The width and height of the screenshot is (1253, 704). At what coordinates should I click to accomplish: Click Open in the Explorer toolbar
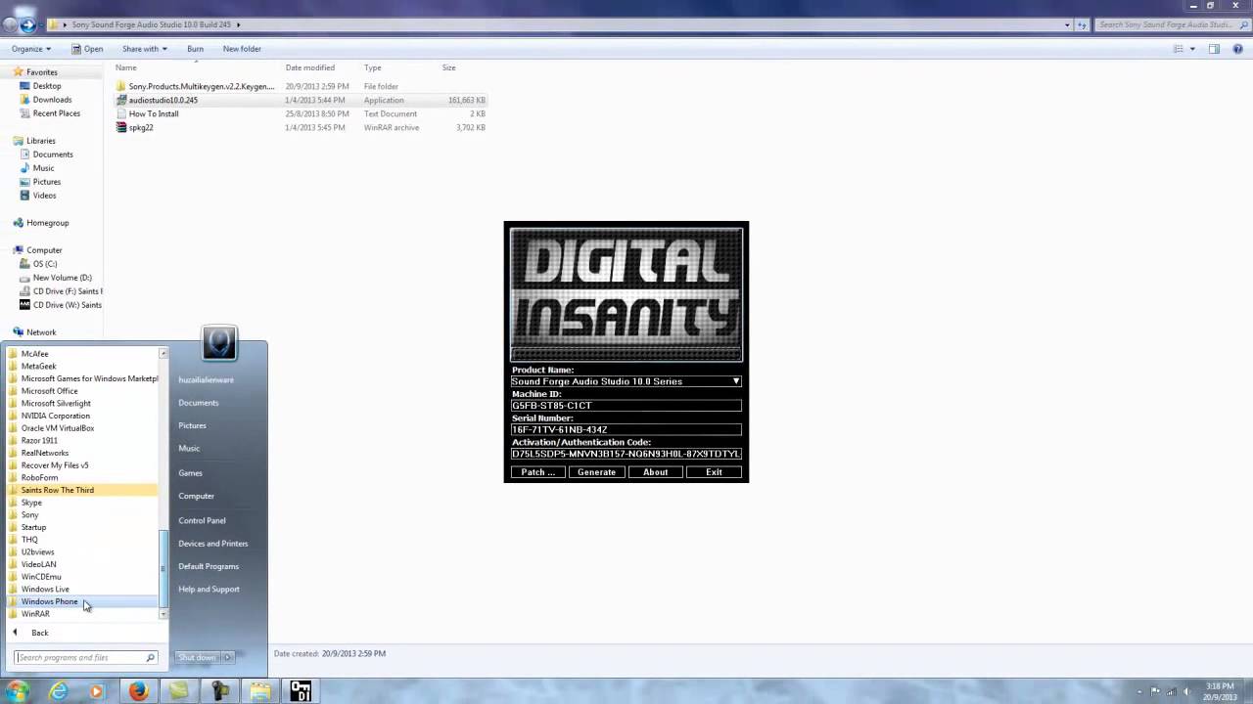coord(87,49)
